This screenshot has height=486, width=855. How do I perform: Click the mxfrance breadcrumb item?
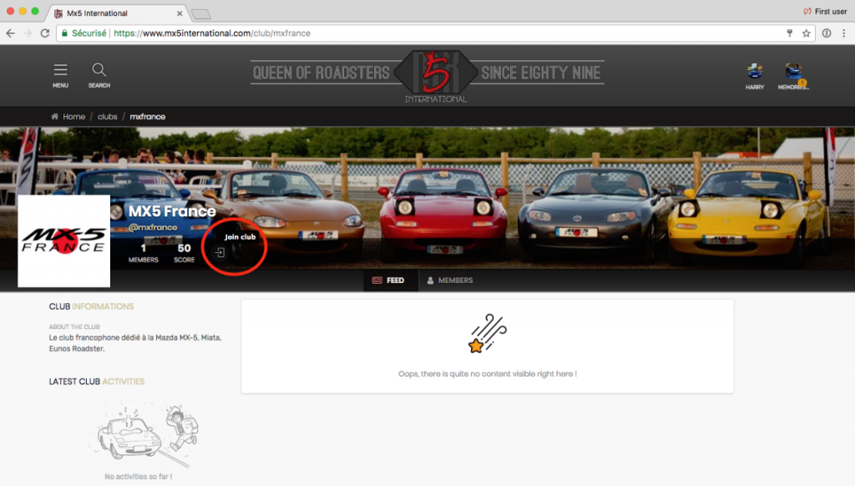147,117
